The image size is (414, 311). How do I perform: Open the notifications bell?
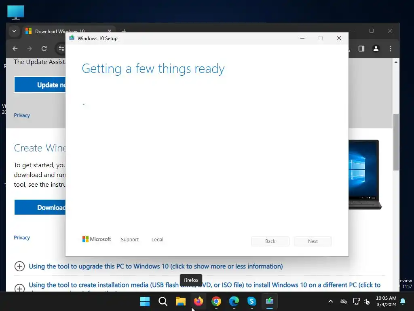403,301
